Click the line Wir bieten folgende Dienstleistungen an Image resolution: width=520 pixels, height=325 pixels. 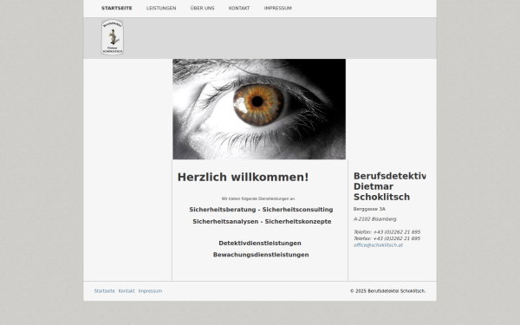[x=258, y=198]
